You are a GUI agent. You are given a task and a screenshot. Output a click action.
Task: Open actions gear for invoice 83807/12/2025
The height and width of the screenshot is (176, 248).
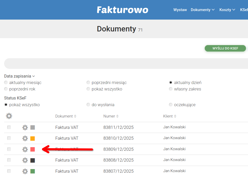(x=25, y=171)
